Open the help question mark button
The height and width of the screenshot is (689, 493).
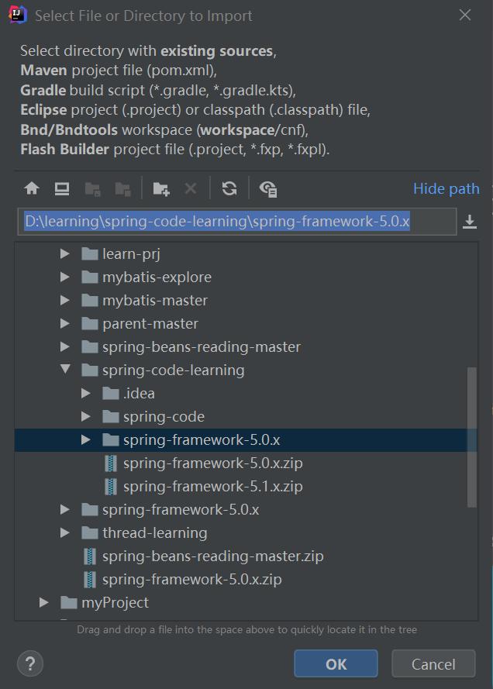30,663
